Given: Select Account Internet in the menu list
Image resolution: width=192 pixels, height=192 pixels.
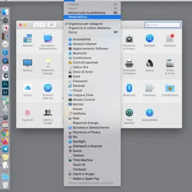Looking at the screenshot, I should 92,44.
